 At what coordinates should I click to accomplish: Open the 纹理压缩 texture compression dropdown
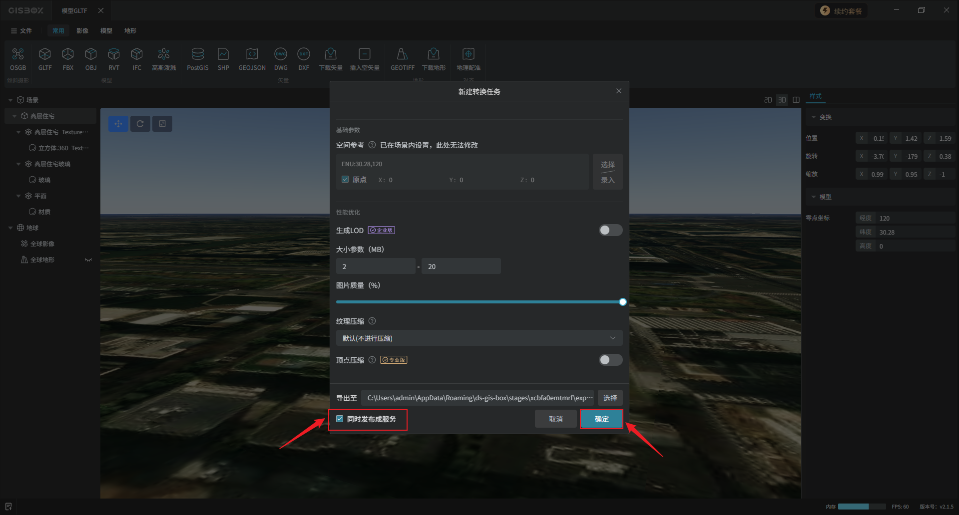tap(479, 338)
